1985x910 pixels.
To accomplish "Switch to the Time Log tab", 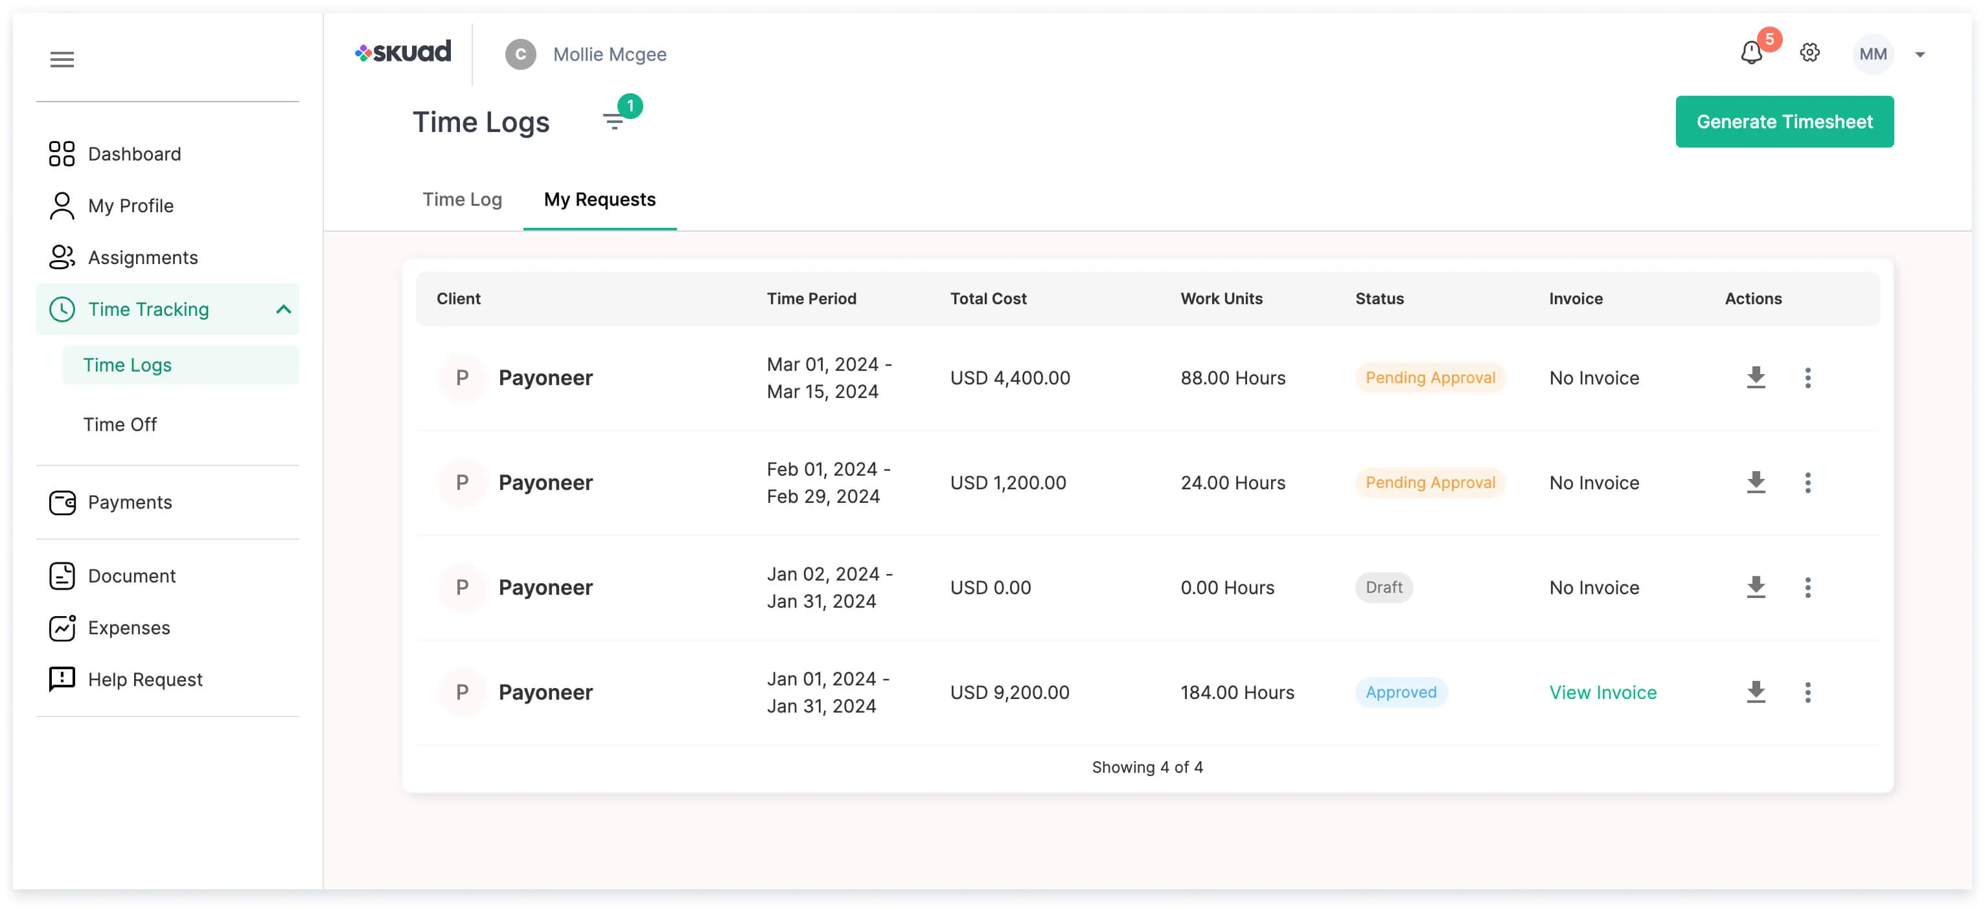I will click(461, 199).
